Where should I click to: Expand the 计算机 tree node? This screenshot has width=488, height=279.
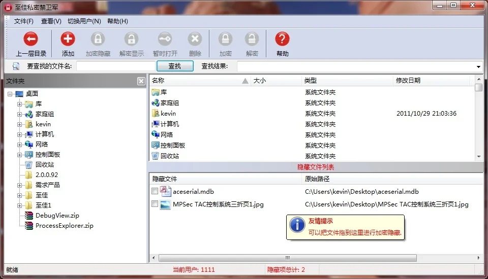20,134
